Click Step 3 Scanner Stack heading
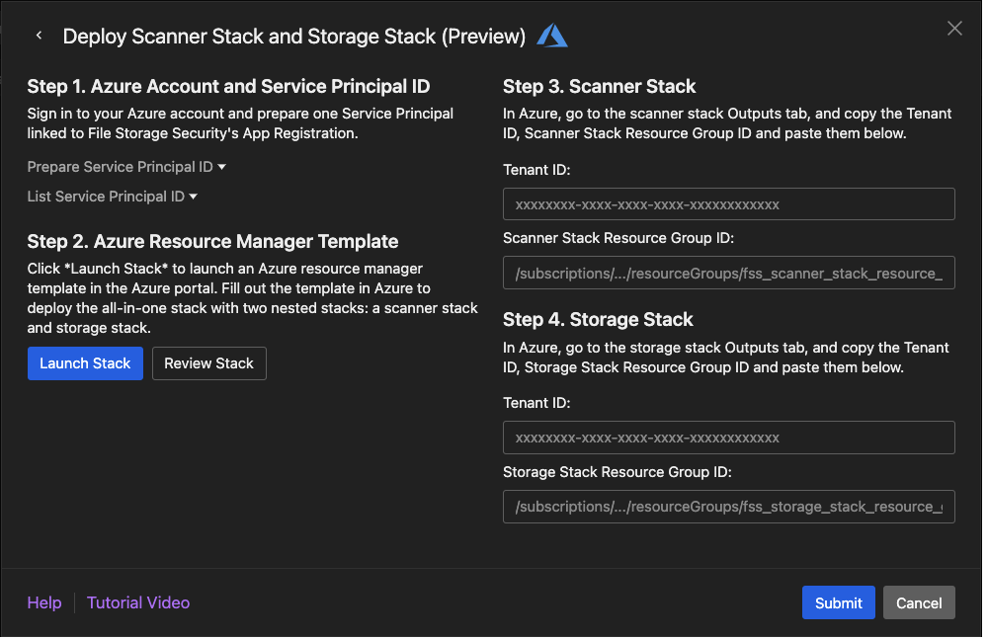 pos(599,86)
